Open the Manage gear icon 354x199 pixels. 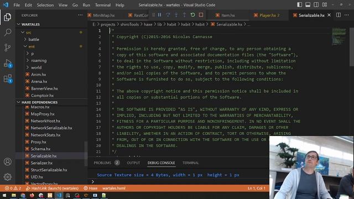pos(7,177)
